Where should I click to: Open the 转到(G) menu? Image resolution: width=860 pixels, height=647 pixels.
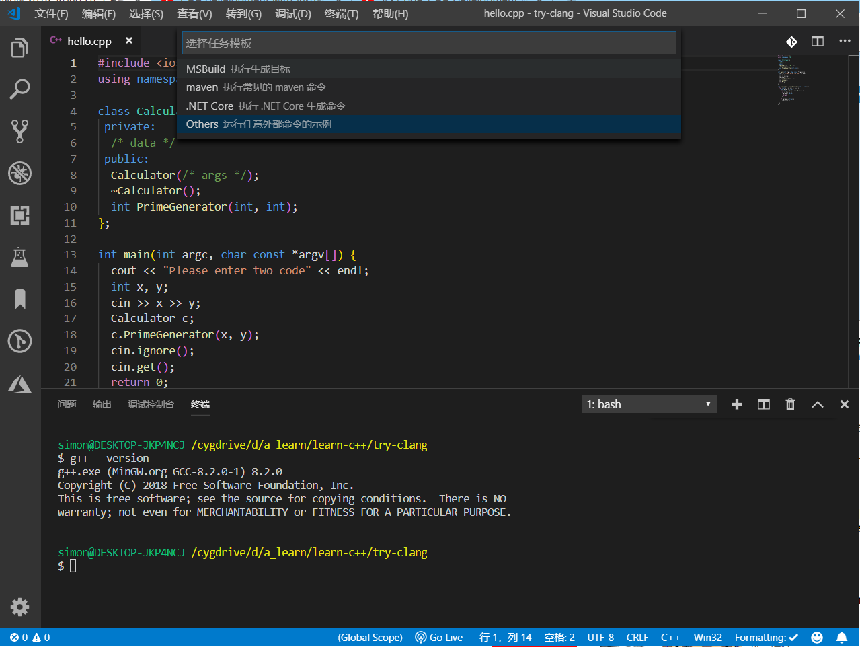tap(243, 13)
